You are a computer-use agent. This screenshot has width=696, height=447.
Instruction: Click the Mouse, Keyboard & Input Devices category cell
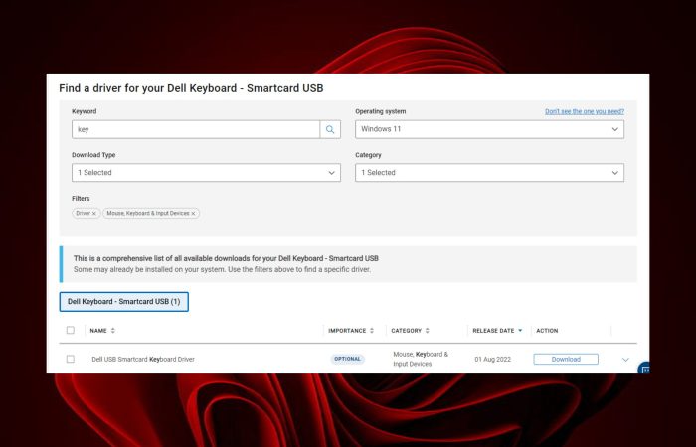(x=421, y=359)
